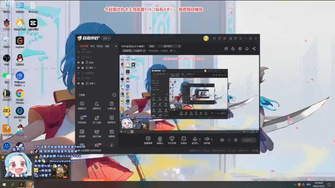Share the stream via share icon
This screenshot has height=188, width=335.
coord(254,48)
